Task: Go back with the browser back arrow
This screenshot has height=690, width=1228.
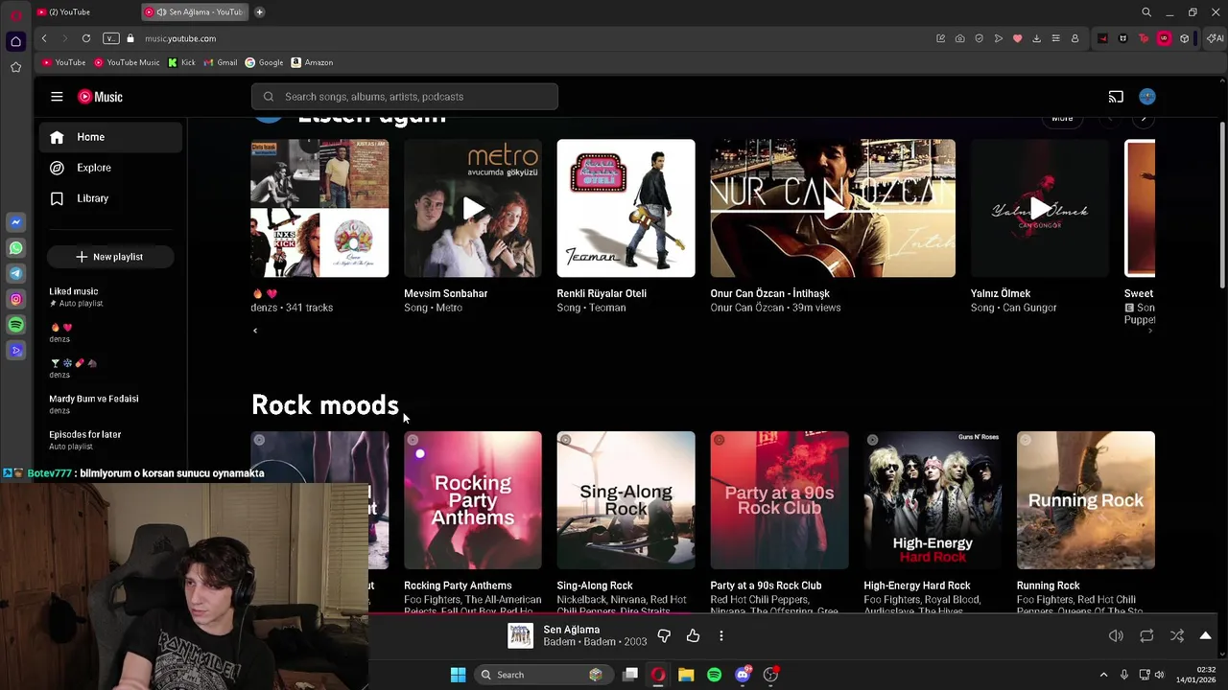Action: click(x=44, y=38)
